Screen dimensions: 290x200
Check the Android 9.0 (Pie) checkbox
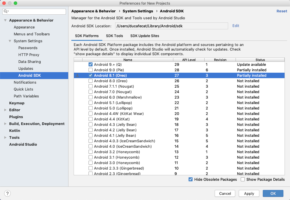[91, 70]
